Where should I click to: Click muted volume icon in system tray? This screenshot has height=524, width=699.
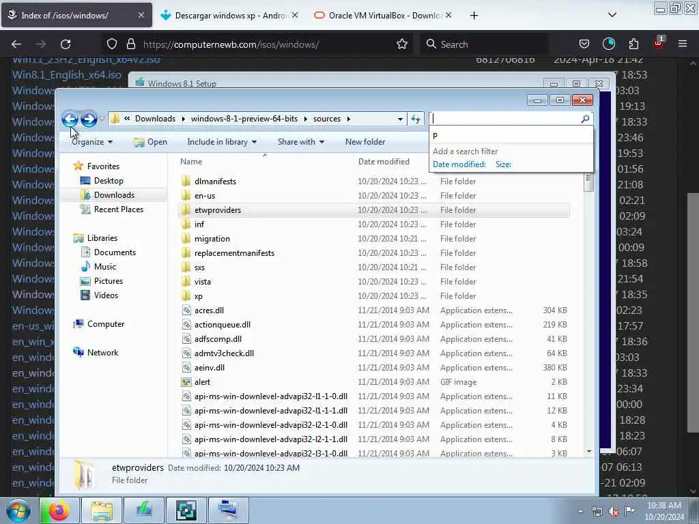(x=614, y=512)
